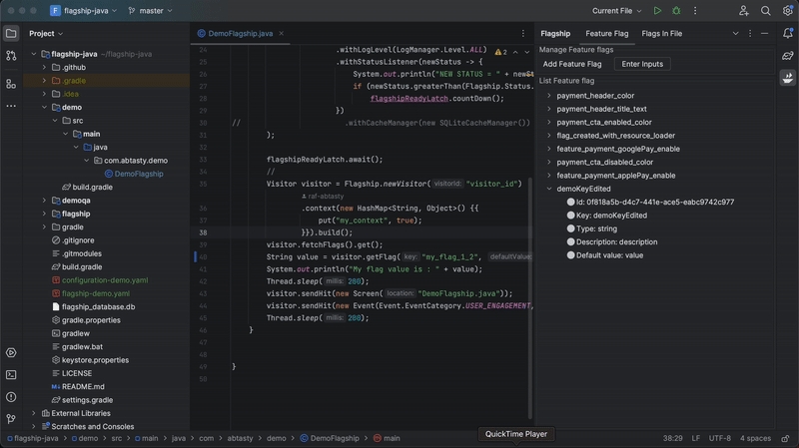Select the Id radio bullet under demoKeyEdited

coord(571,202)
